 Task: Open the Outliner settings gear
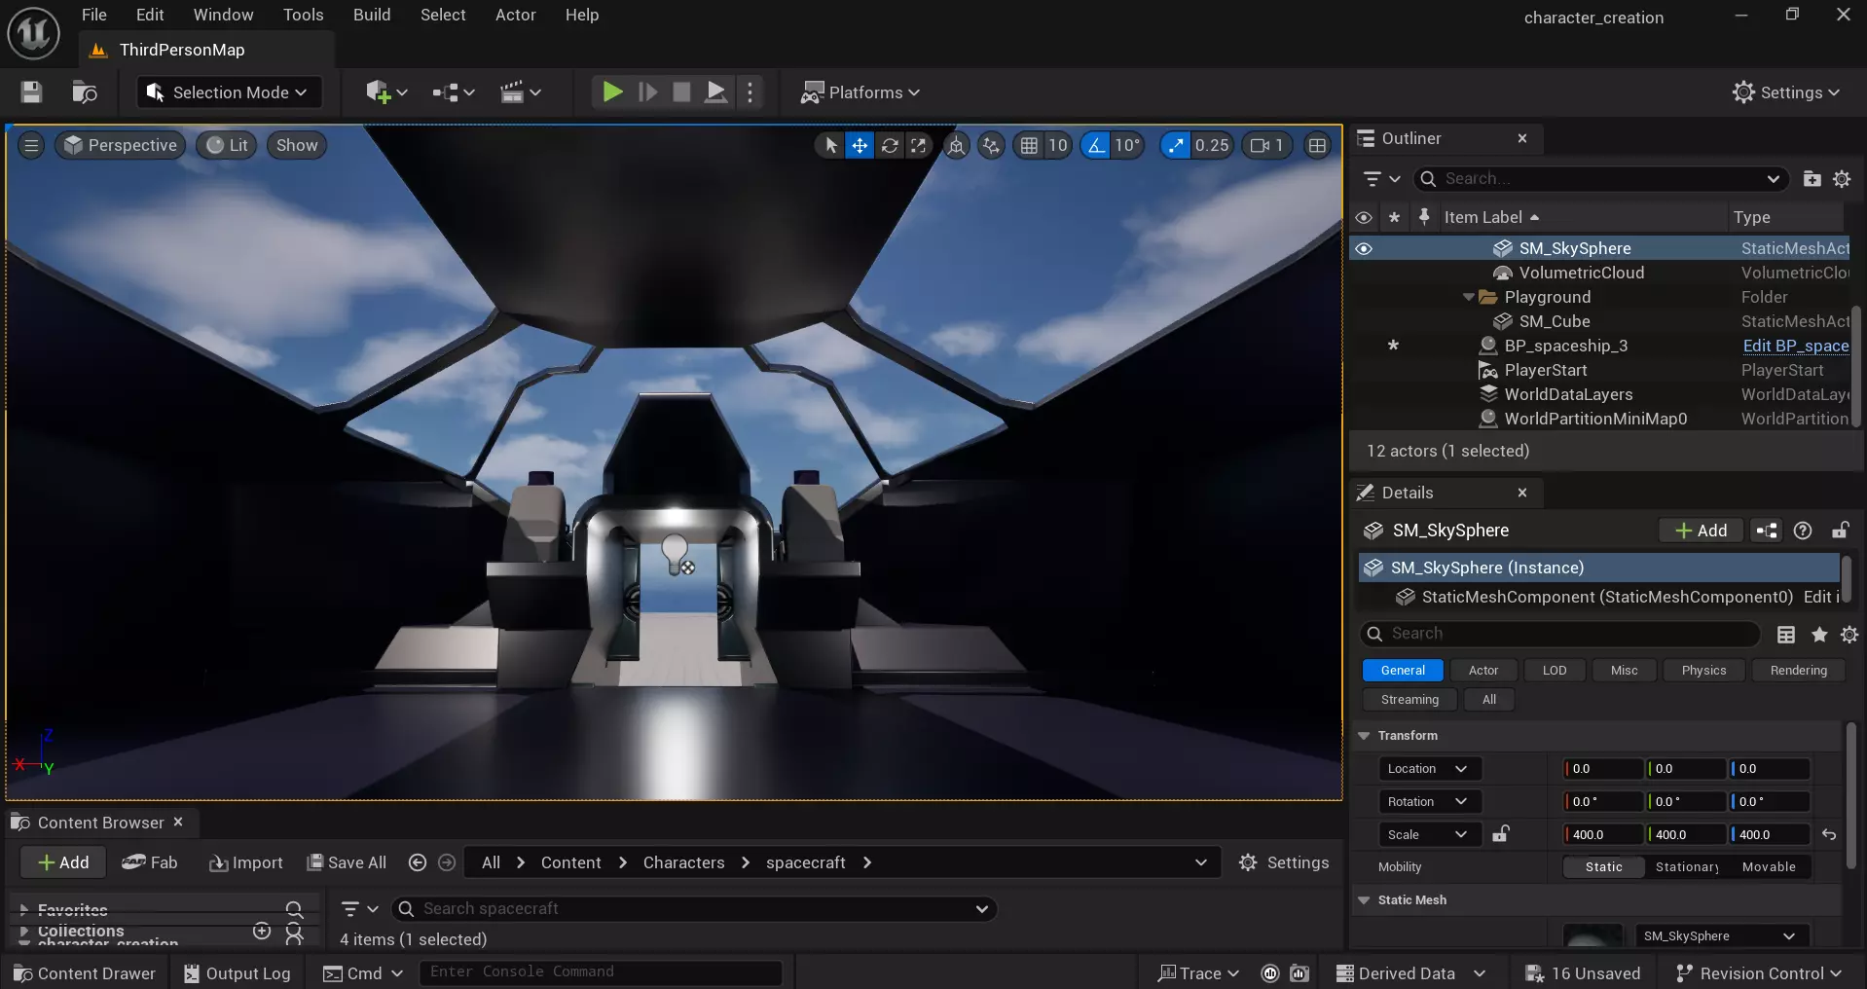[1842, 179]
